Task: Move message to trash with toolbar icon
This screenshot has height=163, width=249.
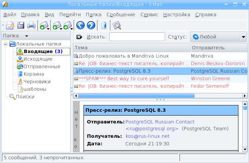Action: (x=104, y=25)
